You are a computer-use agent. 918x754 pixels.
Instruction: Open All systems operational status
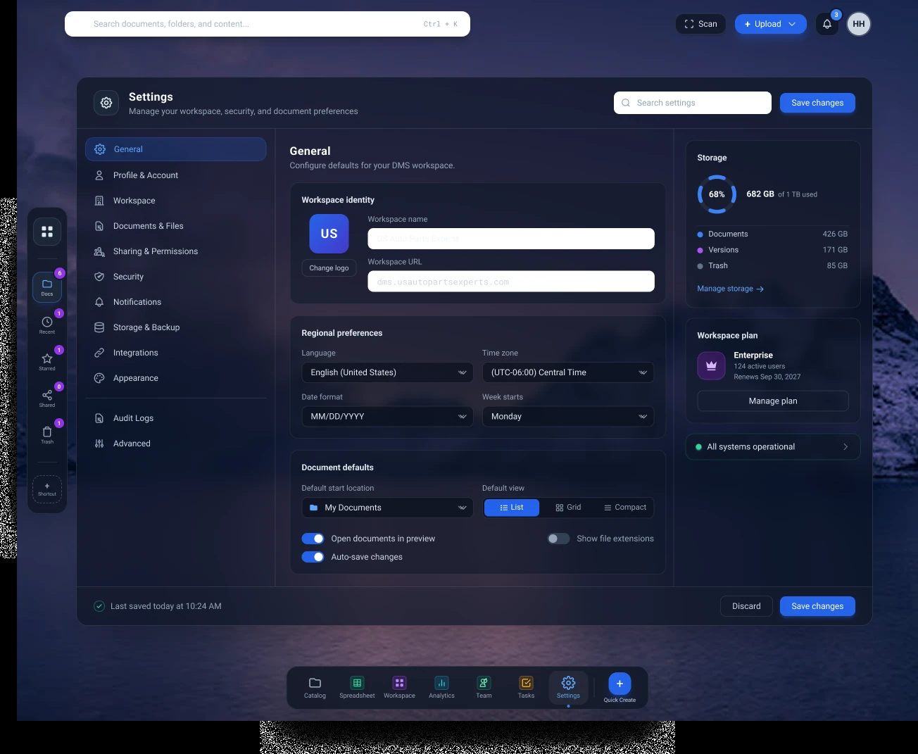point(773,447)
